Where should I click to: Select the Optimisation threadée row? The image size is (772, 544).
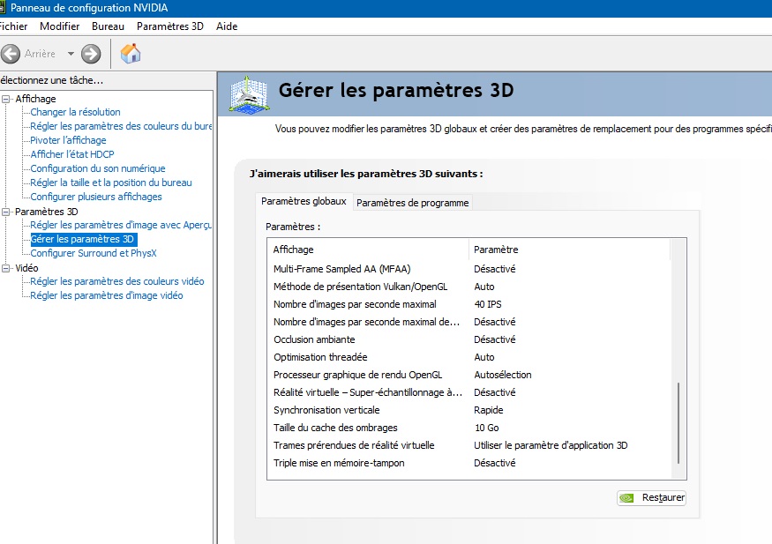(x=469, y=358)
